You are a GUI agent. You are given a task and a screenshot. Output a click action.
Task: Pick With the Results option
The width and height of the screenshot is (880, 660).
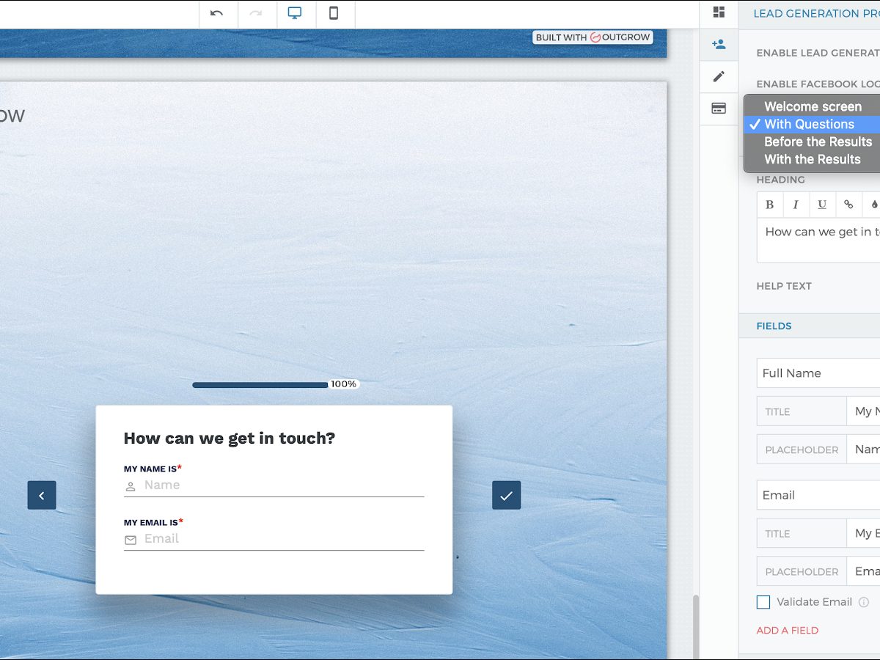click(x=812, y=159)
